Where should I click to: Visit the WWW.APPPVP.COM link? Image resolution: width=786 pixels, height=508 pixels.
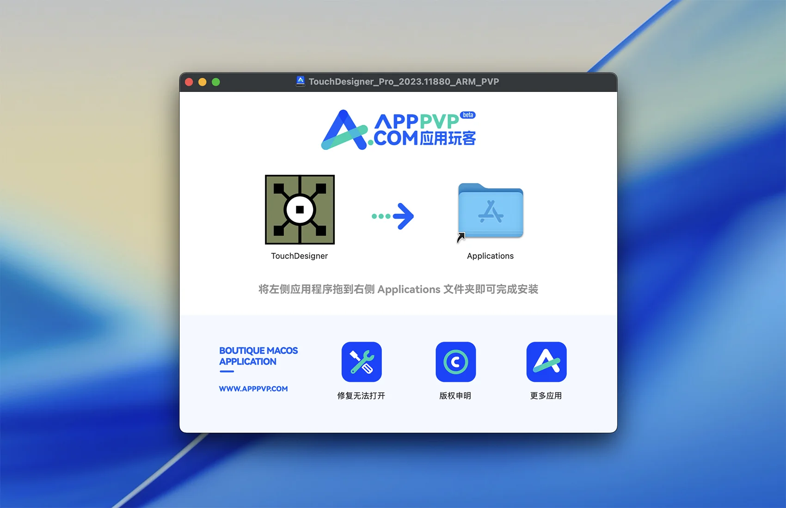coord(253,389)
